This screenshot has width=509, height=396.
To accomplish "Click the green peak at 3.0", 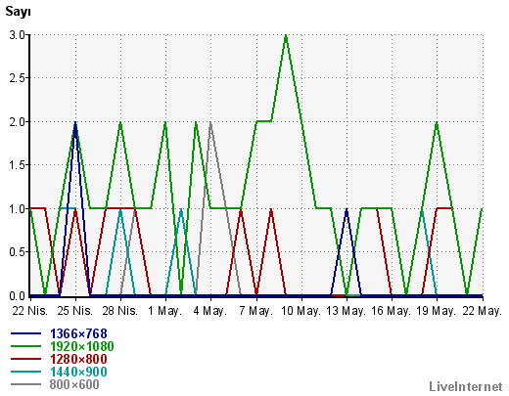I will pyautogui.click(x=286, y=36).
